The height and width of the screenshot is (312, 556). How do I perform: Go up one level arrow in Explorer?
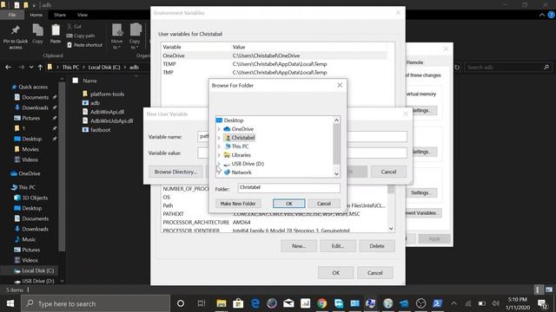pos(40,68)
